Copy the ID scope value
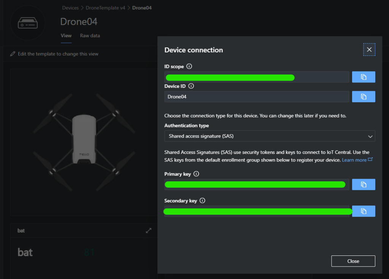The width and height of the screenshot is (389, 279). (363, 77)
